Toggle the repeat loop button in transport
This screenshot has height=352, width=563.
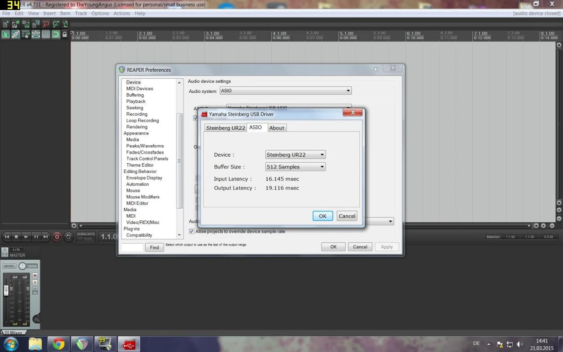[x=68, y=237]
